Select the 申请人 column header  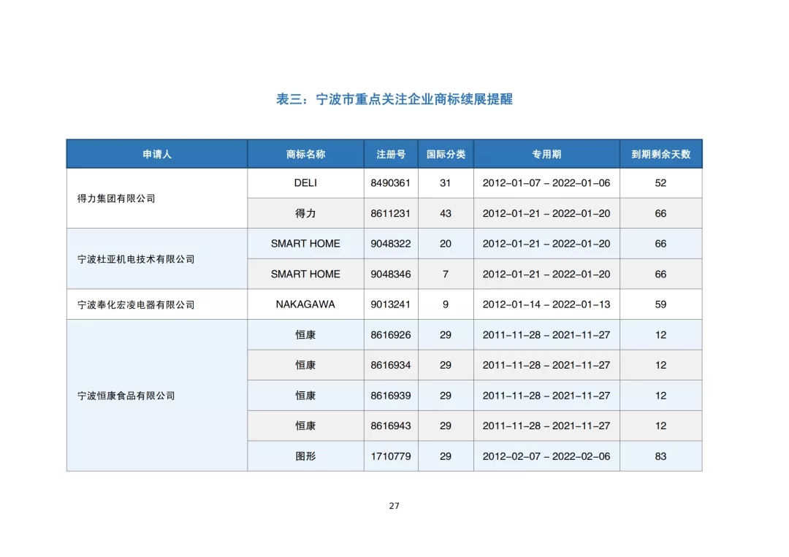coord(157,154)
